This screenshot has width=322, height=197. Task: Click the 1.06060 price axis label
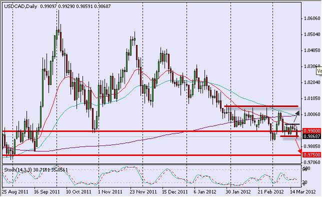click(311, 18)
